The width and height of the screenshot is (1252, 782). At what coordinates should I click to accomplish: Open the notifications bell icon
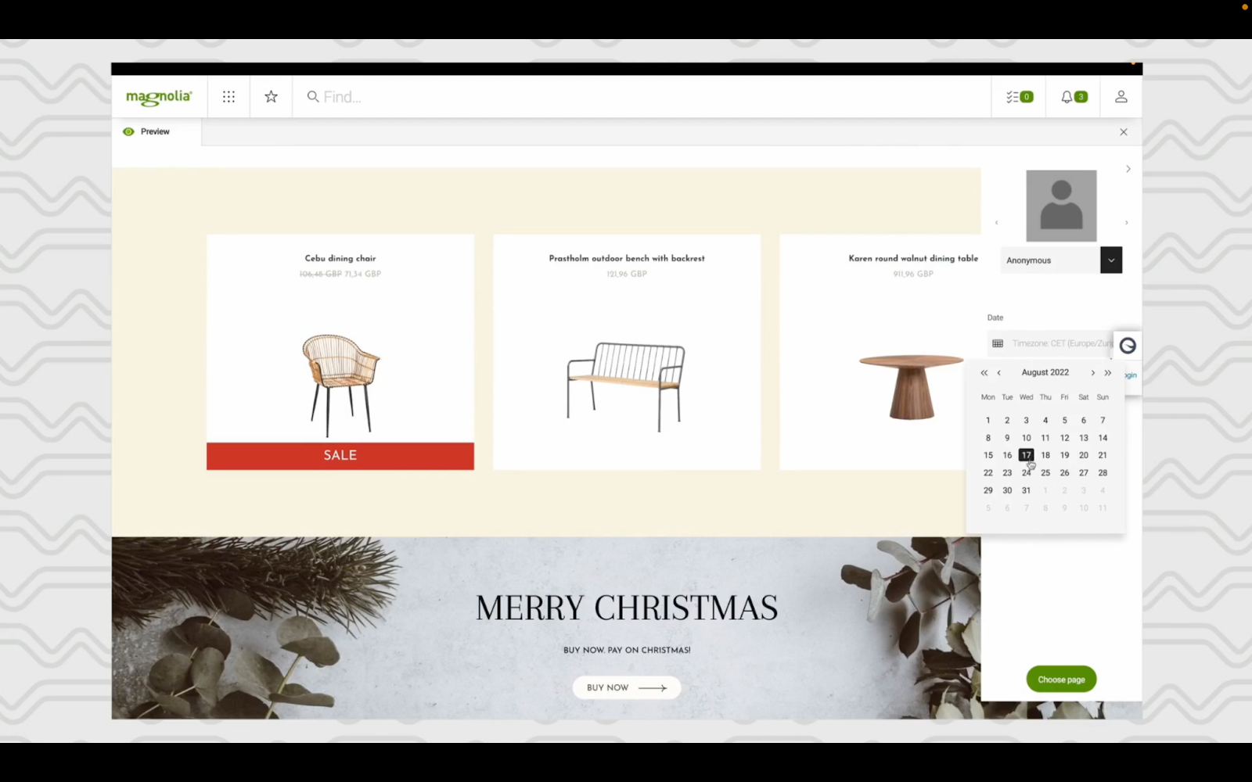point(1074,97)
